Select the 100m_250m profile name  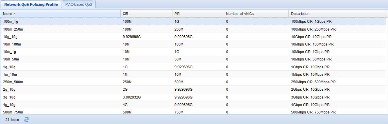[x=13, y=29]
